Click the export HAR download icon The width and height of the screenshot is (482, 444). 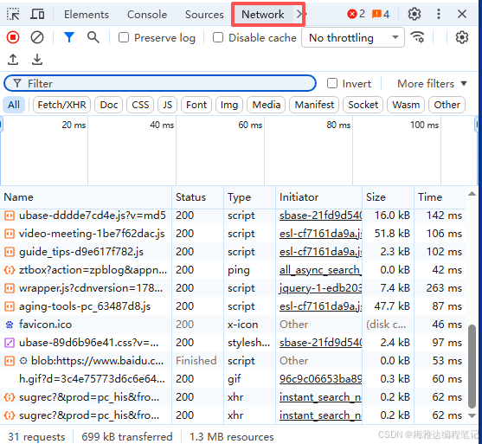pos(37,60)
